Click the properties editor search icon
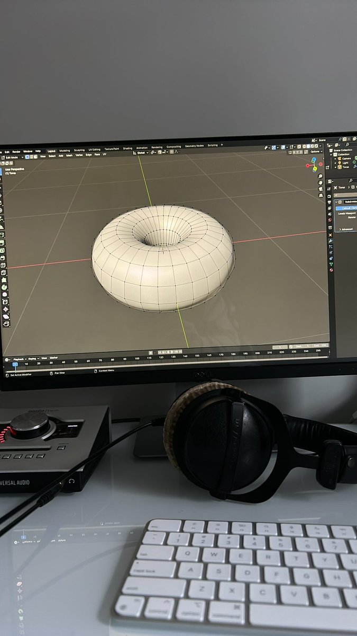The width and height of the screenshot is (357, 636). (x=351, y=181)
